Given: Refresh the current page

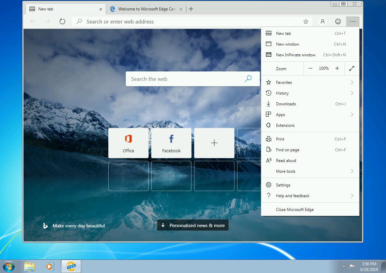Looking at the screenshot, I should pyautogui.click(x=62, y=21).
